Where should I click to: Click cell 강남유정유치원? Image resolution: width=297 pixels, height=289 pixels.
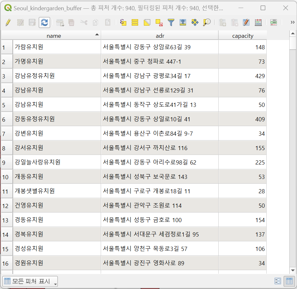[x=57, y=76]
